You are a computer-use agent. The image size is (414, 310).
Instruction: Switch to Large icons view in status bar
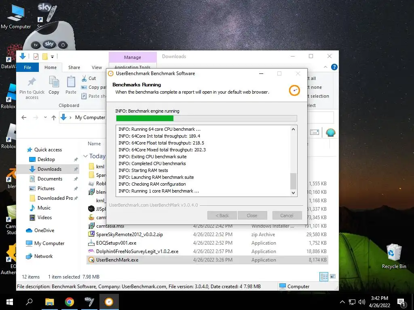click(333, 276)
